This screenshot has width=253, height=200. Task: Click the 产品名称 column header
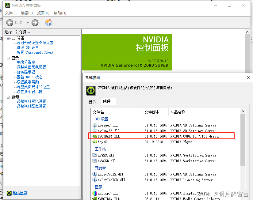pos(205,112)
